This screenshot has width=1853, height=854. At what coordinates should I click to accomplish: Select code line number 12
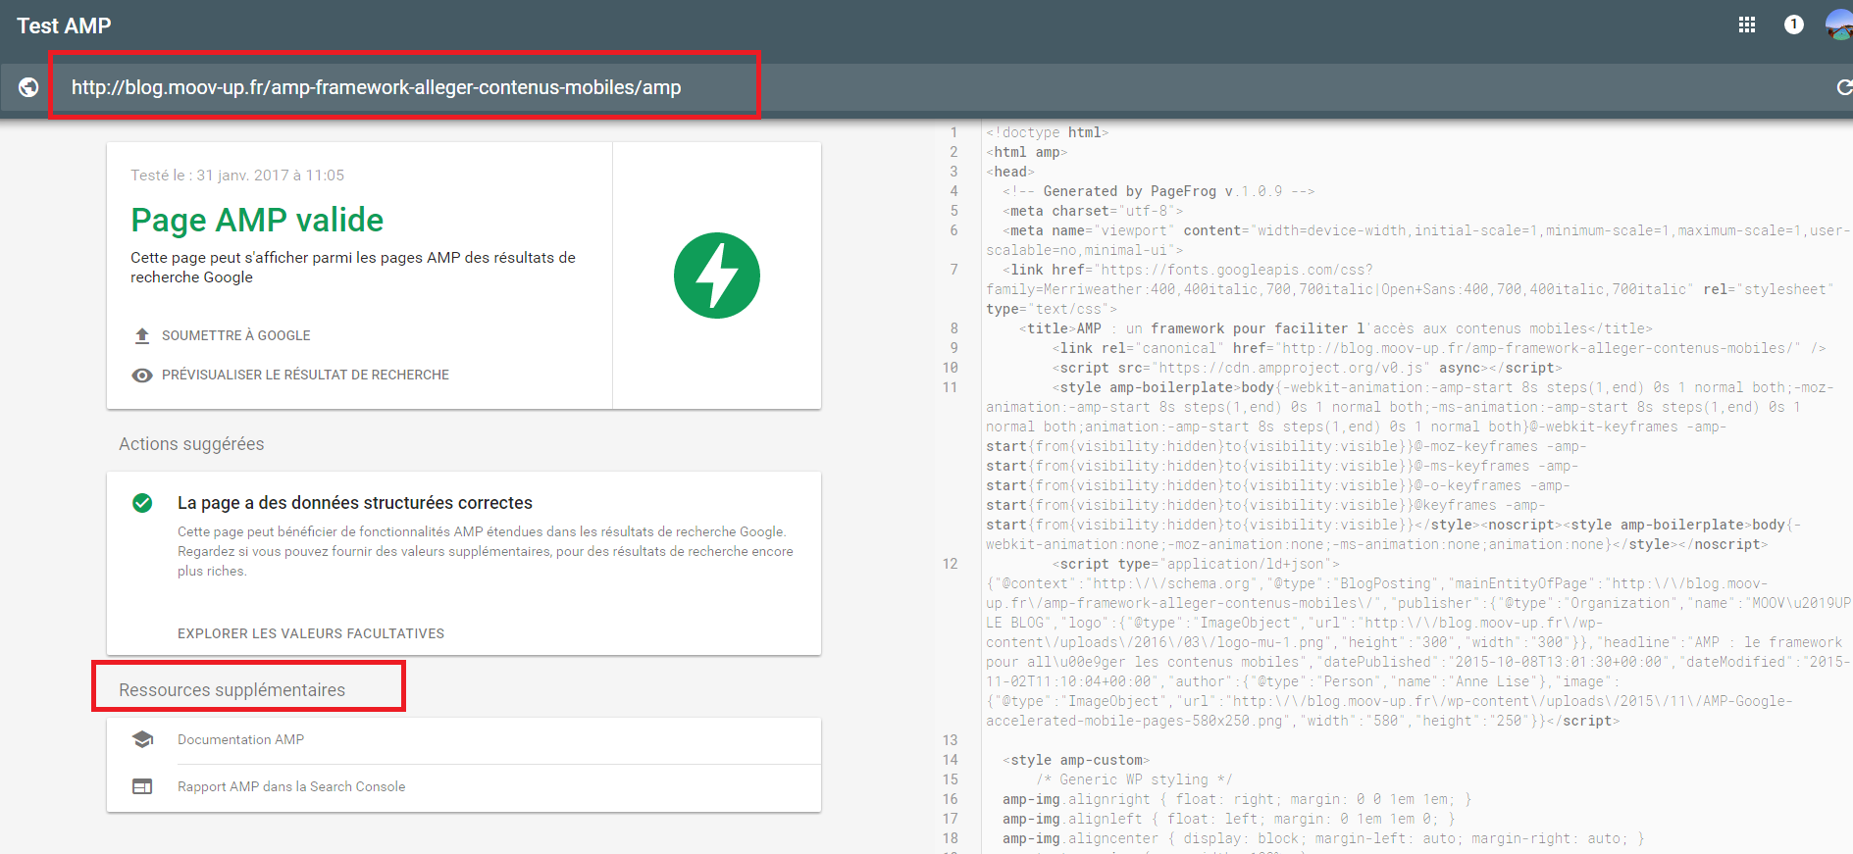pos(950,564)
